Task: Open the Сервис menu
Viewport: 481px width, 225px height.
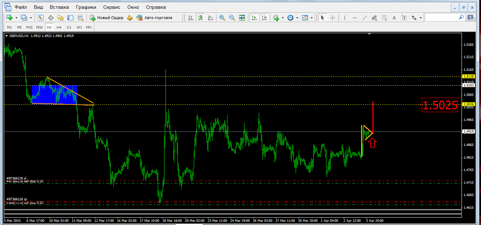Action: click(x=111, y=7)
